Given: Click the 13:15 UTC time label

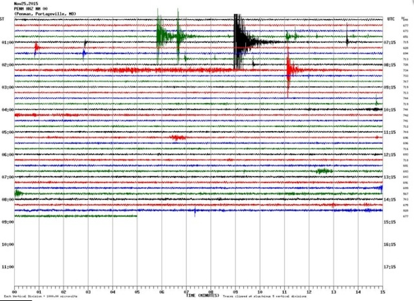Looking at the screenshot, I should 389,177.
